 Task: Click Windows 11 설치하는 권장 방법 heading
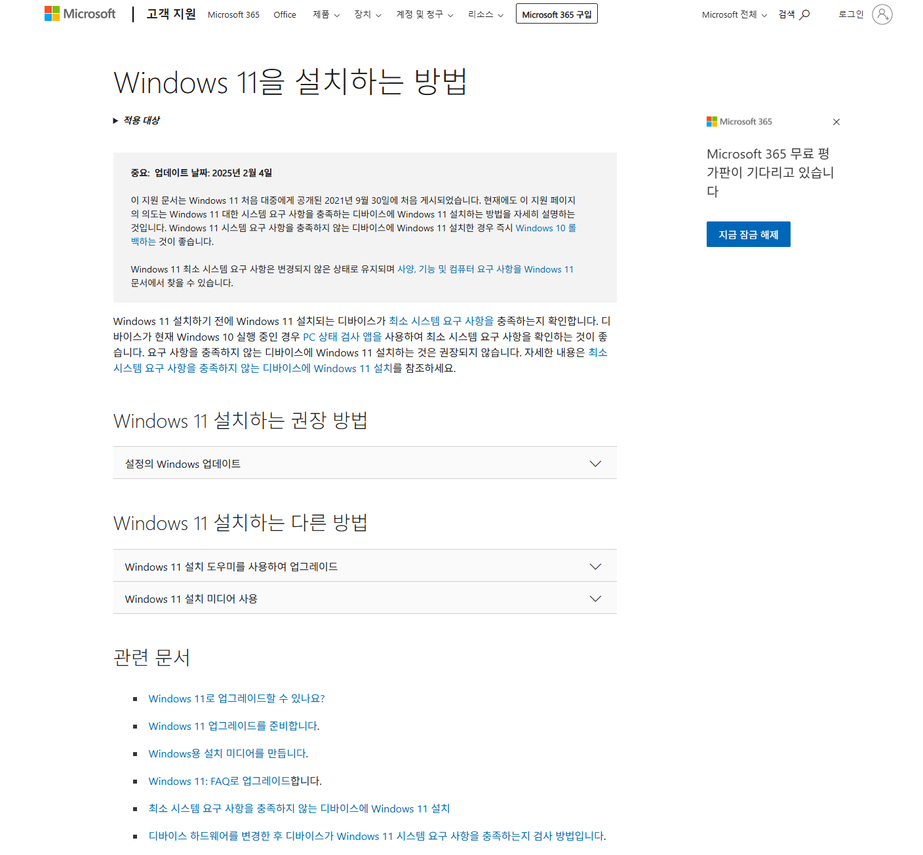(x=240, y=420)
